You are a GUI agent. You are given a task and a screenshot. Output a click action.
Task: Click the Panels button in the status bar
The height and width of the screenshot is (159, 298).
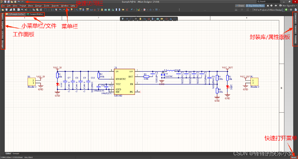coord(294,158)
